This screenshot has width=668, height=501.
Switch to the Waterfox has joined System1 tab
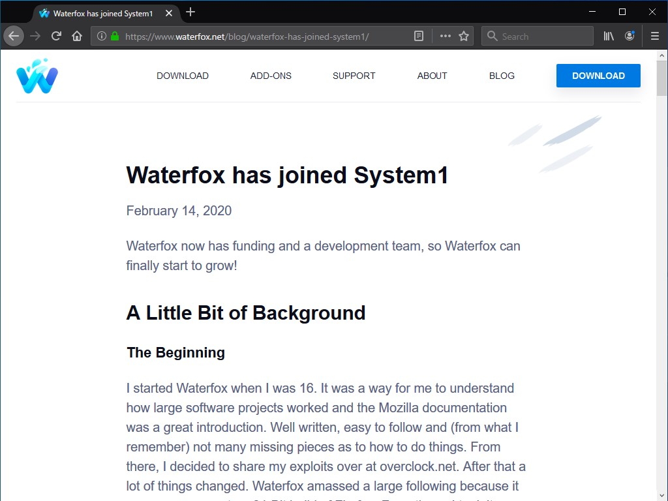(x=98, y=12)
